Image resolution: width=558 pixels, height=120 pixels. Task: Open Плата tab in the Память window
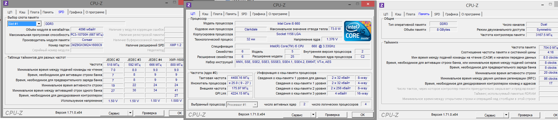click(410, 14)
